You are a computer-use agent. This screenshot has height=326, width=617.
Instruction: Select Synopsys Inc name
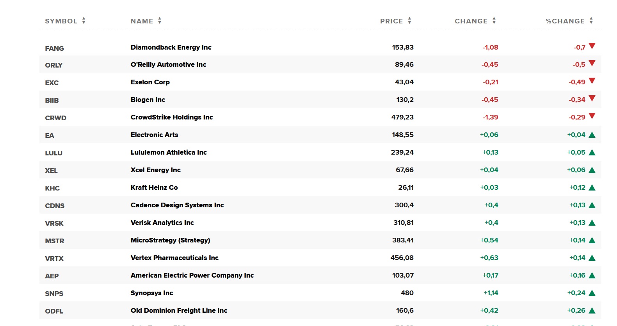(x=152, y=293)
